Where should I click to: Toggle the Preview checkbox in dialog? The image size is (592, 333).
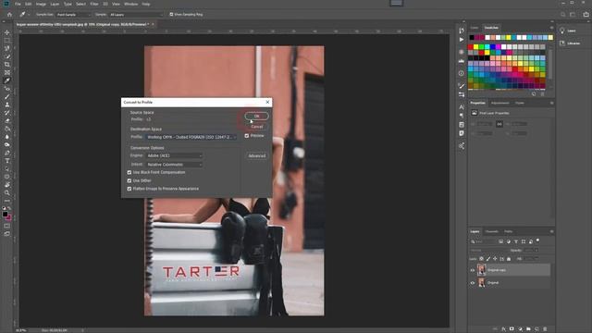247,136
